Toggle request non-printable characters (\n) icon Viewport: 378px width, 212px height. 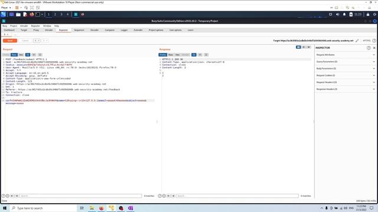(34, 55)
